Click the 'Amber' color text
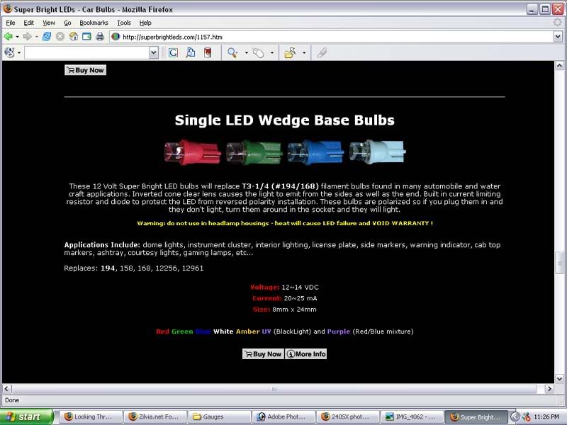This screenshot has width=567, height=425. click(x=247, y=331)
